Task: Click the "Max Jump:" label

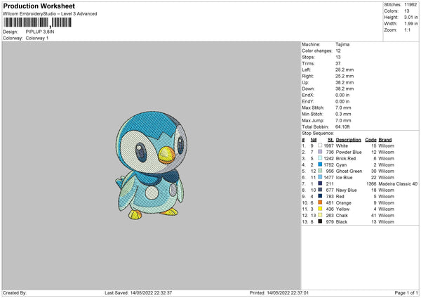Action: tap(313, 120)
